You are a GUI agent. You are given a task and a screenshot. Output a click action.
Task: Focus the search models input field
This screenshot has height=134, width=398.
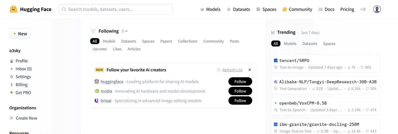point(116,9)
